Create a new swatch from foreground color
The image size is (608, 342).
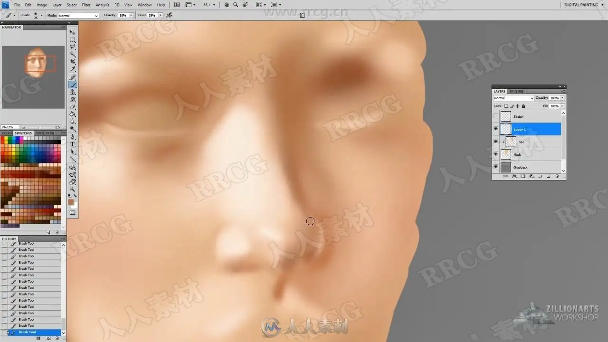pyautogui.click(x=48, y=233)
